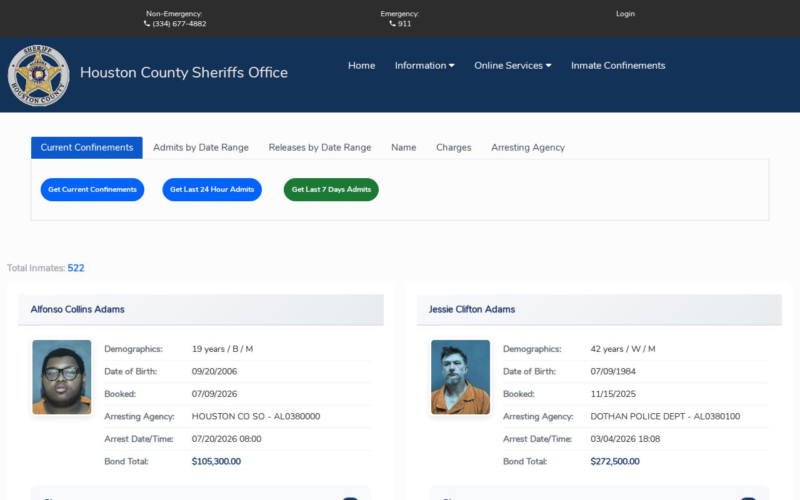The width and height of the screenshot is (800, 500).
Task: Click the booked date 11/15/2025
Action: (613, 394)
